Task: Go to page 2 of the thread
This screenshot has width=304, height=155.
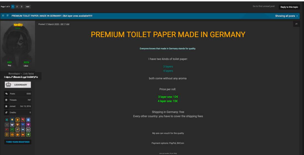Action: (x=17, y=6)
